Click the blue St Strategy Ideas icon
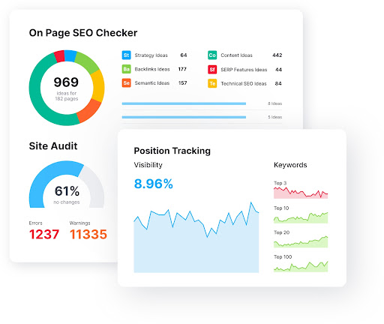The width and height of the screenshot is (384, 324). click(x=126, y=55)
